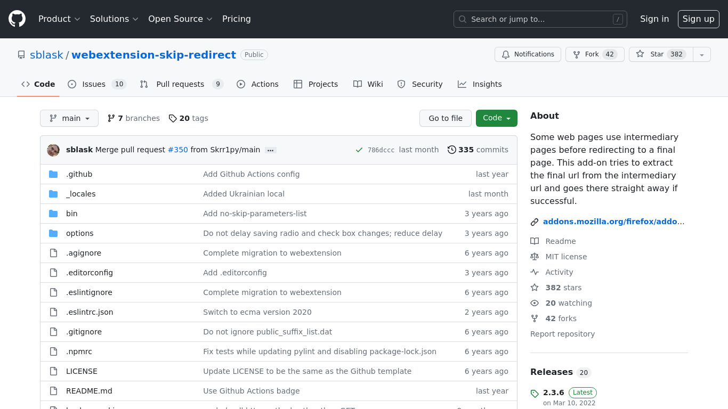Click the file icon next to README.md
728x409 pixels.
(53, 391)
